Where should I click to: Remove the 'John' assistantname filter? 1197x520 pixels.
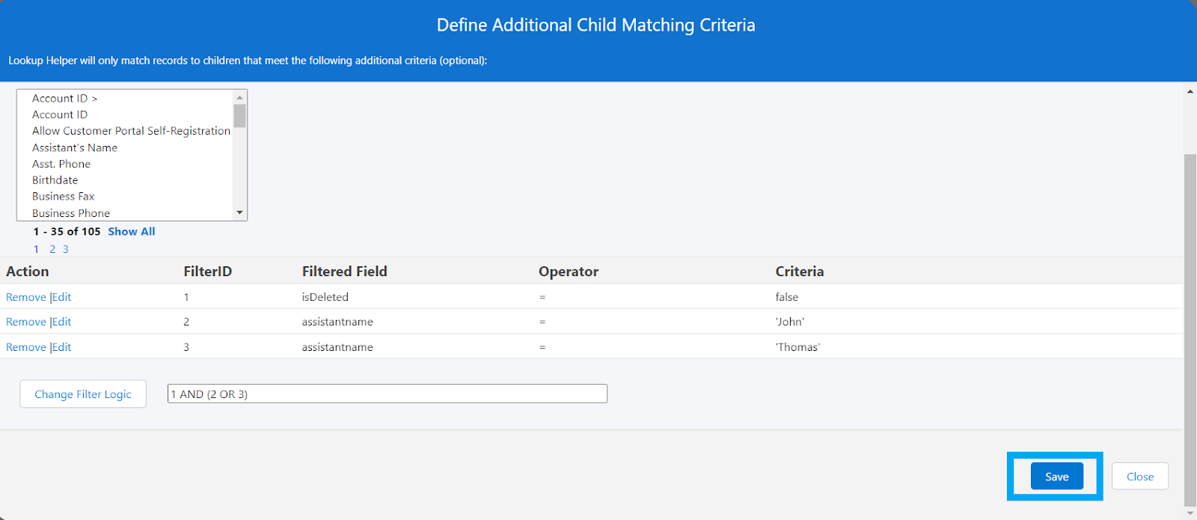pos(26,322)
